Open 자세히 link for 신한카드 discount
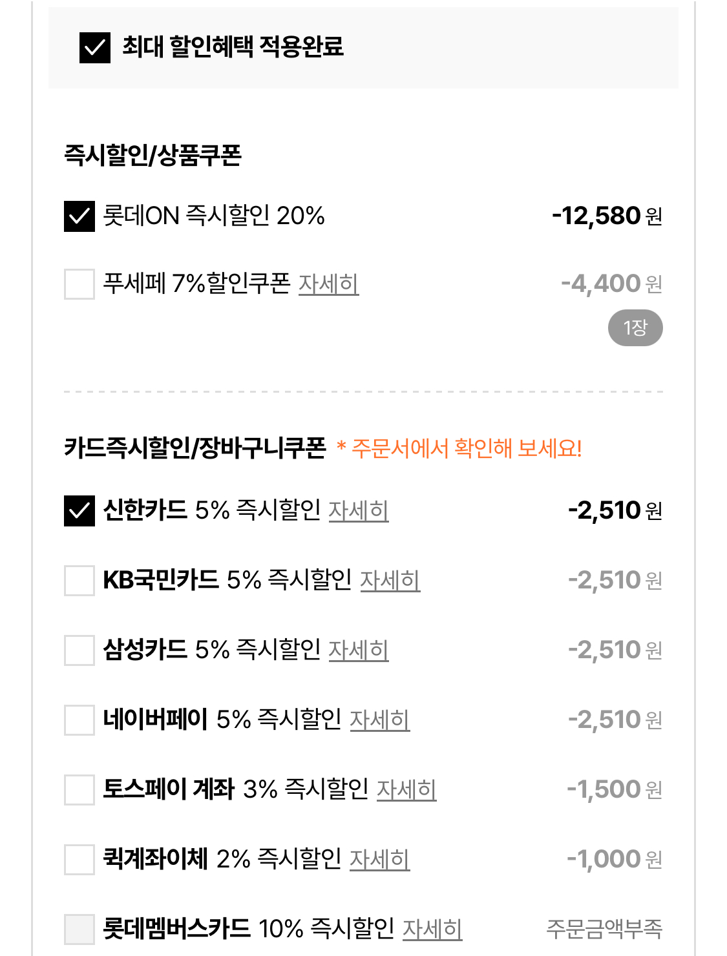Viewport: 727px width, 956px height. 359,511
